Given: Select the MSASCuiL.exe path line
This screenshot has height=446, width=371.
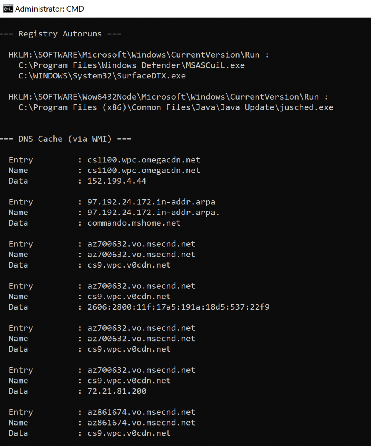Looking at the screenshot, I should [131, 65].
